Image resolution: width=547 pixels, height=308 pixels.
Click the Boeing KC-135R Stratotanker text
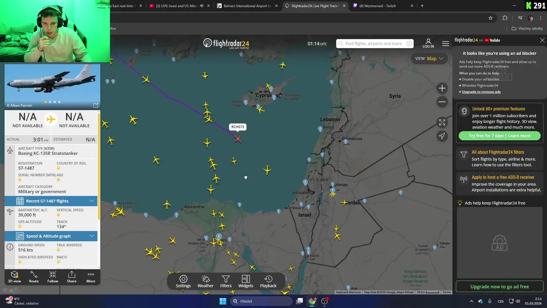[x=48, y=154]
